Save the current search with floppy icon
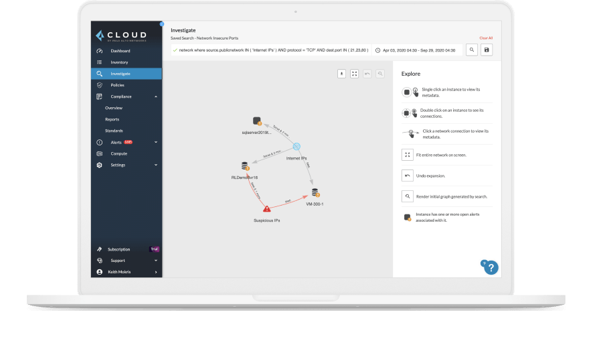The height and width of the screenshot is (343, 593). pyautogui.click(x=487, y=50)
